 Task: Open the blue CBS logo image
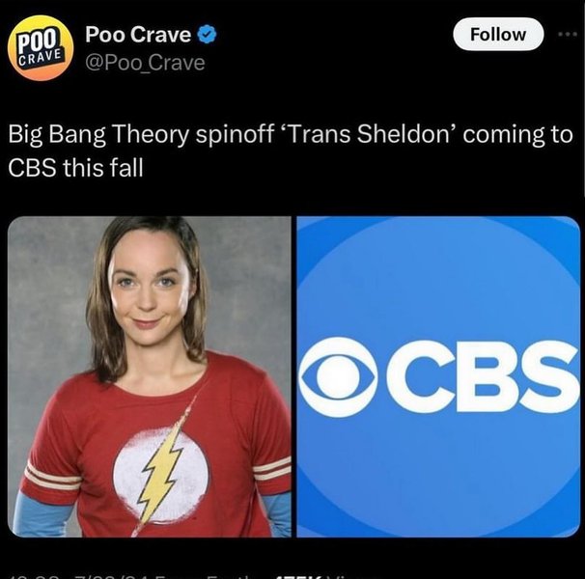tap(438, 376)
